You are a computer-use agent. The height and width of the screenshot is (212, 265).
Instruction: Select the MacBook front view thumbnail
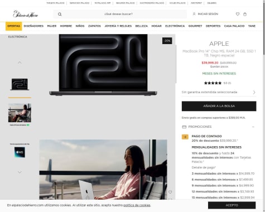[x=20, y=84]
